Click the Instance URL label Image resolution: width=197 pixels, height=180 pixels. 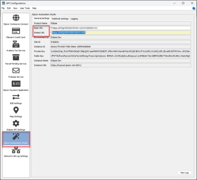[40, 65]
